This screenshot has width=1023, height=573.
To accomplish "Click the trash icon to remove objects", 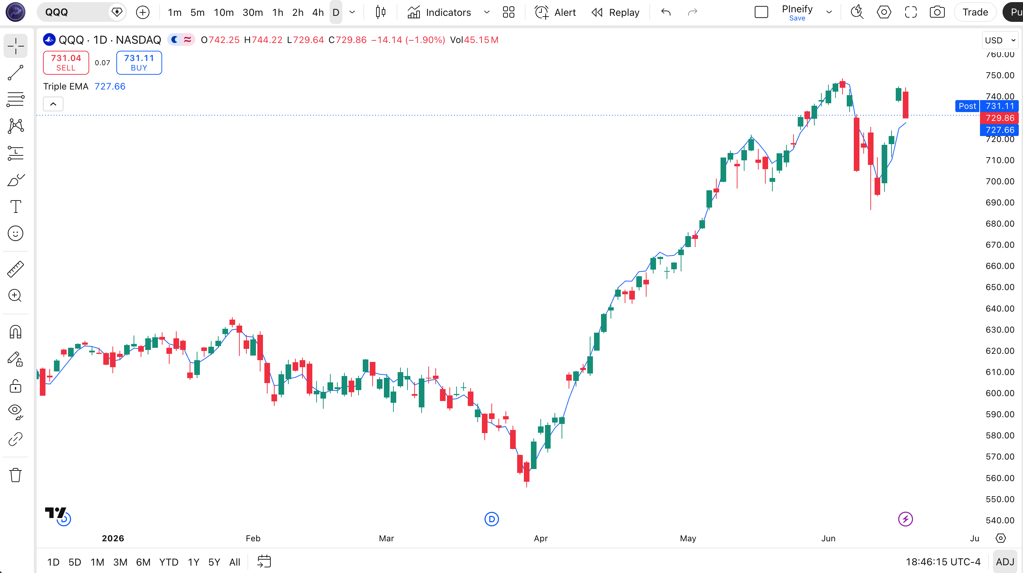I will coord(16,475).
